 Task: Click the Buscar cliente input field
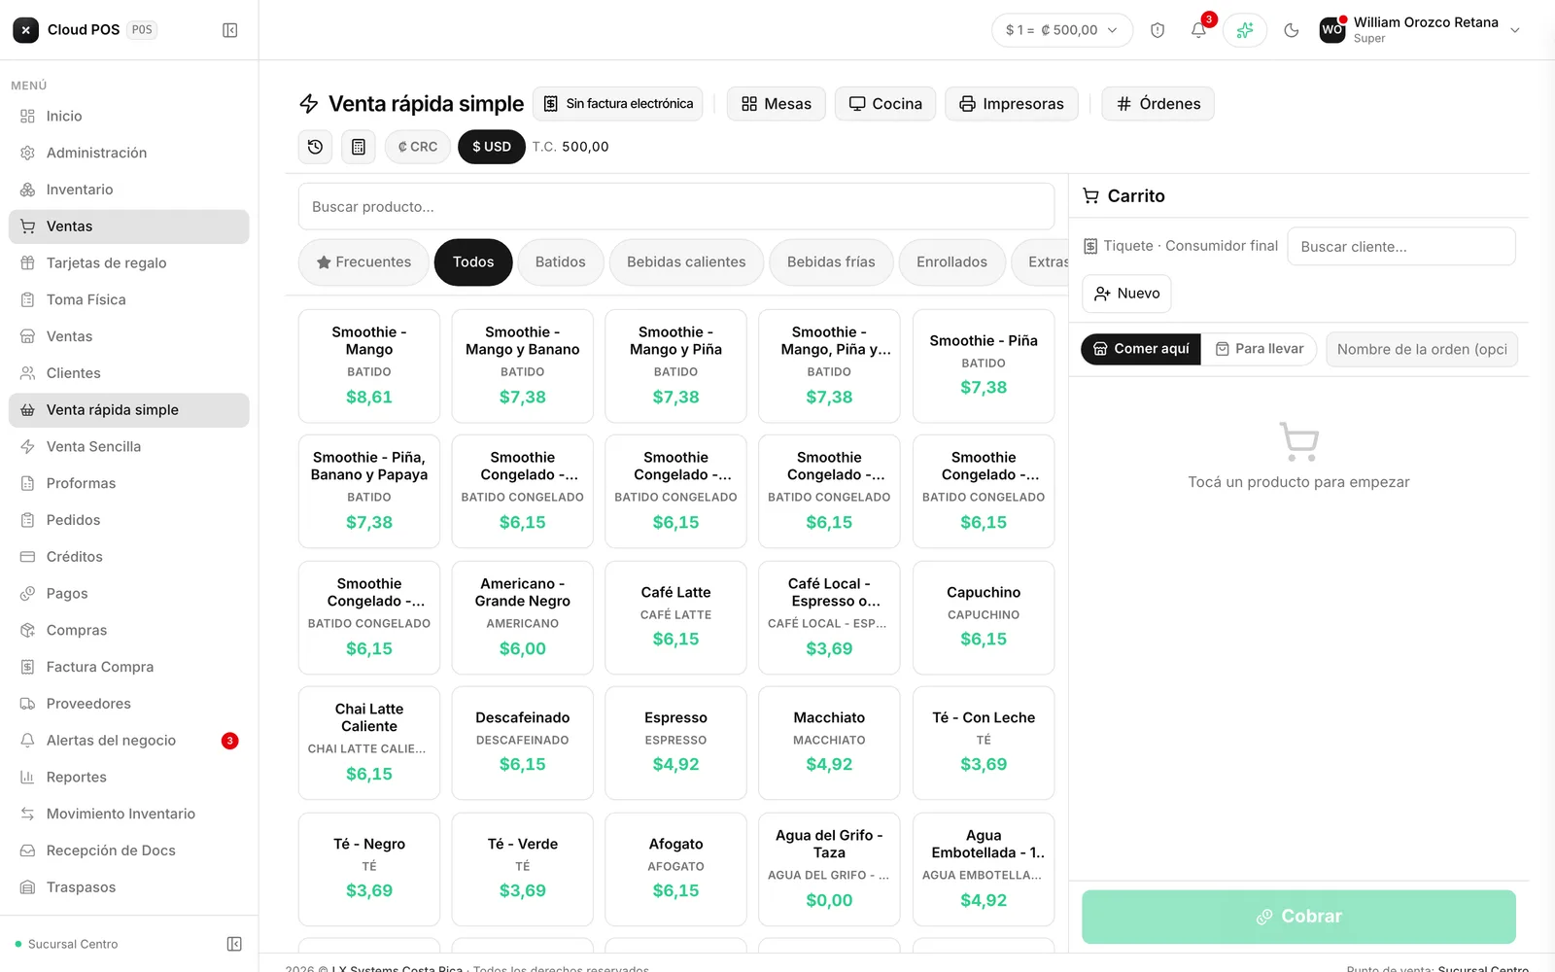pyautogui.click(x=1401, y=247)
